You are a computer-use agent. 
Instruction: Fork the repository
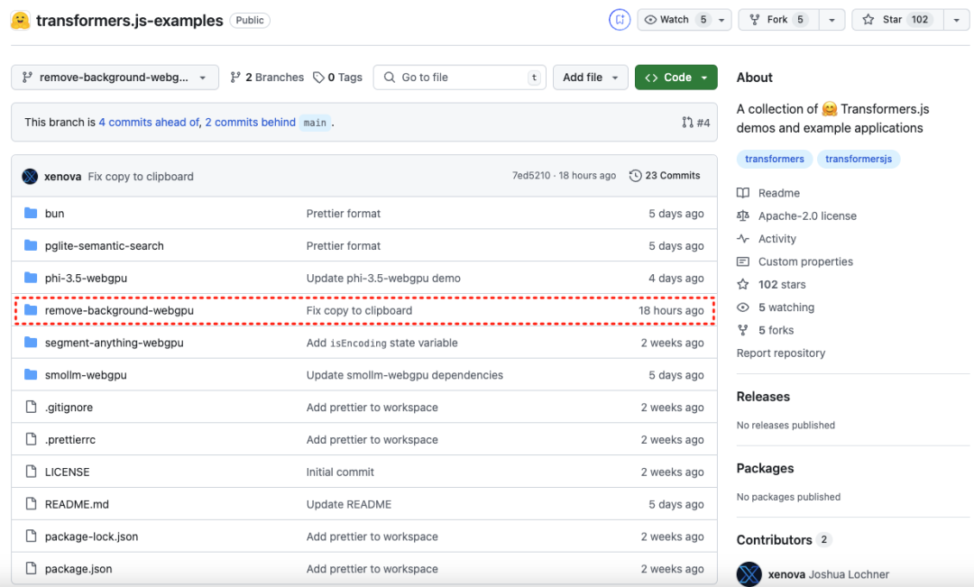click(x=778, y=20)
